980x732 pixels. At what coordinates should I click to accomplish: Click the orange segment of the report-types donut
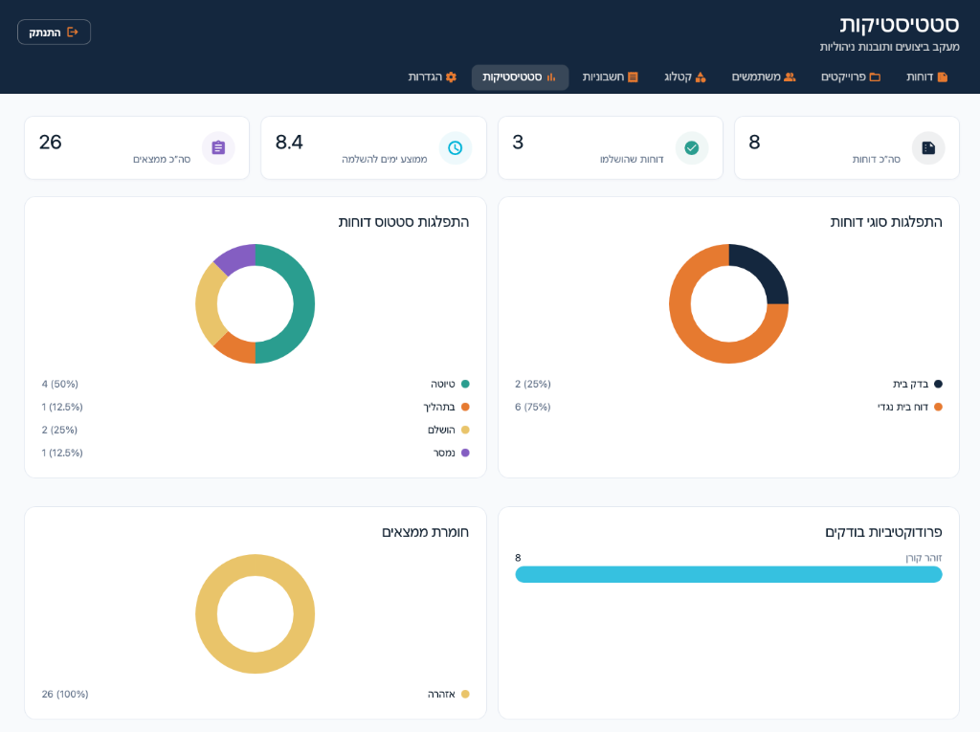[x=695, y=338]
